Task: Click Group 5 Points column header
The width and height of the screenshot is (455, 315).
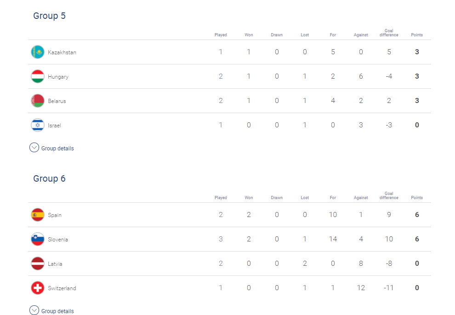Action: 417,35
